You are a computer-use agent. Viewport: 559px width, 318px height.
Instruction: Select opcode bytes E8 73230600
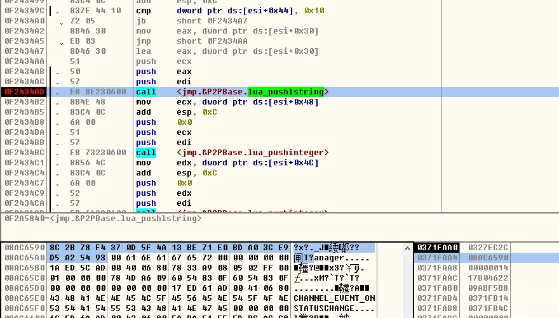[x=98, y=153]
